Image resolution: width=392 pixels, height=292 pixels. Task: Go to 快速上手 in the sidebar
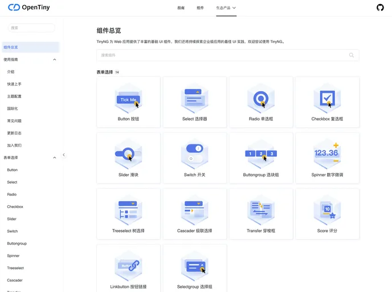(14, 84)
